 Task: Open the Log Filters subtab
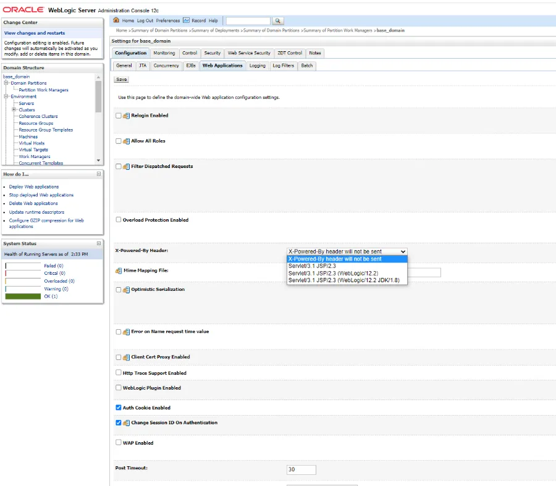[x=283, y=66]
